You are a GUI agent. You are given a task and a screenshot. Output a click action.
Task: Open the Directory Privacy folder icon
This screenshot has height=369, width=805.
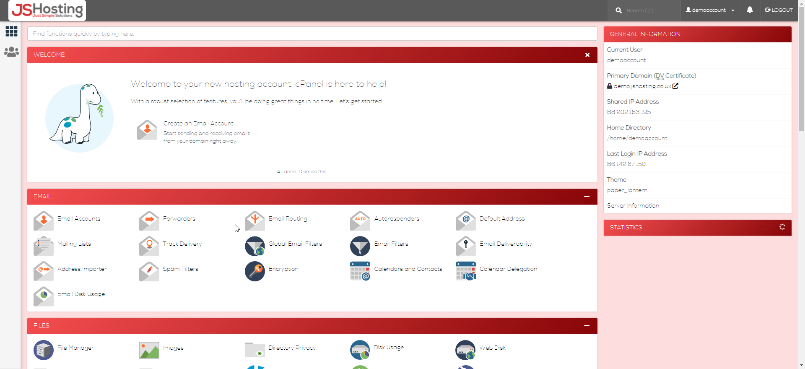click(255, 350)
